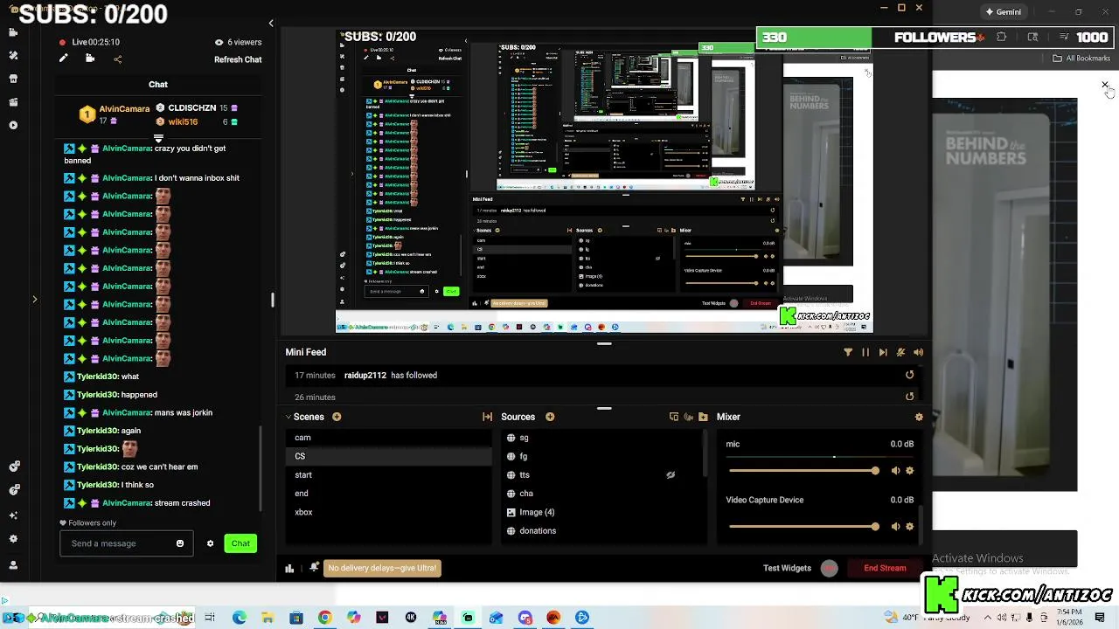
Task: Add a new scene with plus icon
Action: 337,417
